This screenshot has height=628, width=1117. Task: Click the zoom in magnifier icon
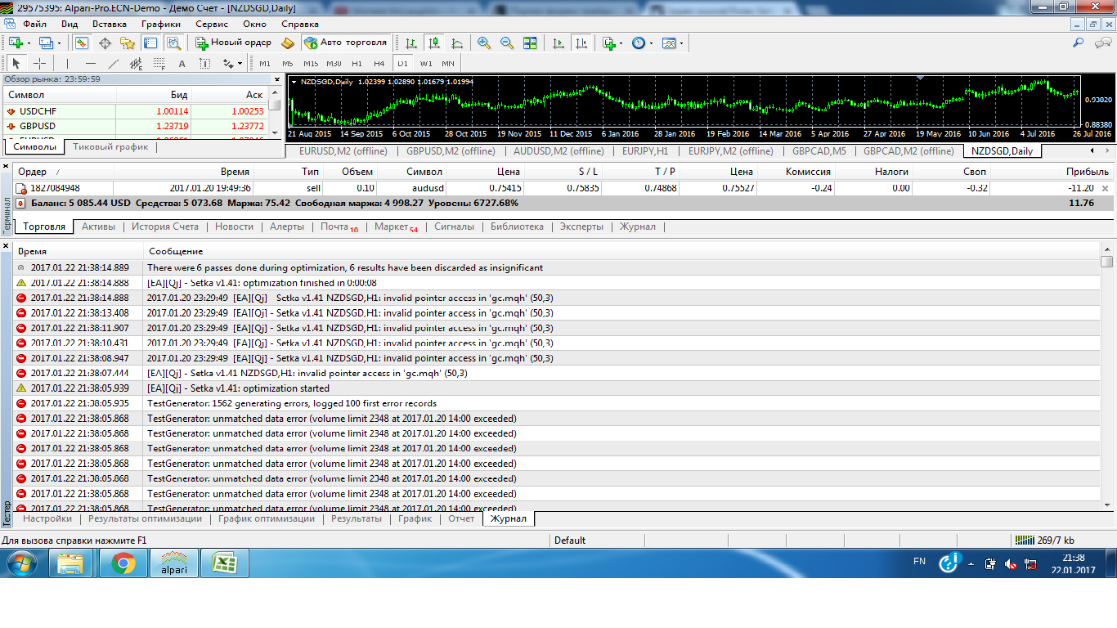click(484, 43)
